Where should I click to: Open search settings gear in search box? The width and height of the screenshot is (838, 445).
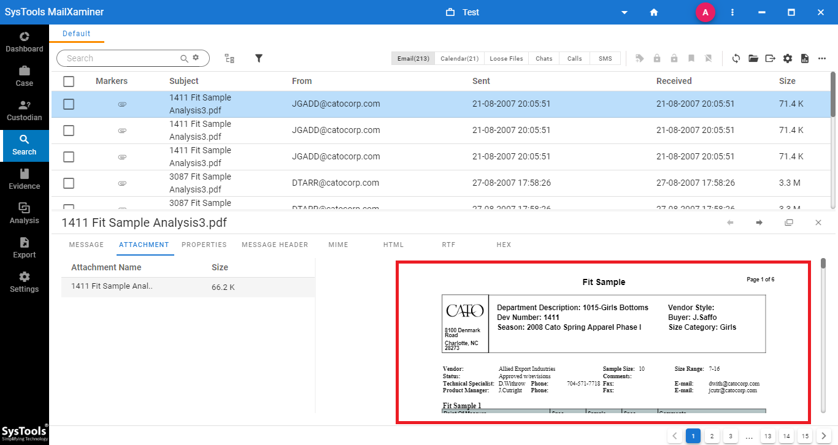tap(196, 58)
